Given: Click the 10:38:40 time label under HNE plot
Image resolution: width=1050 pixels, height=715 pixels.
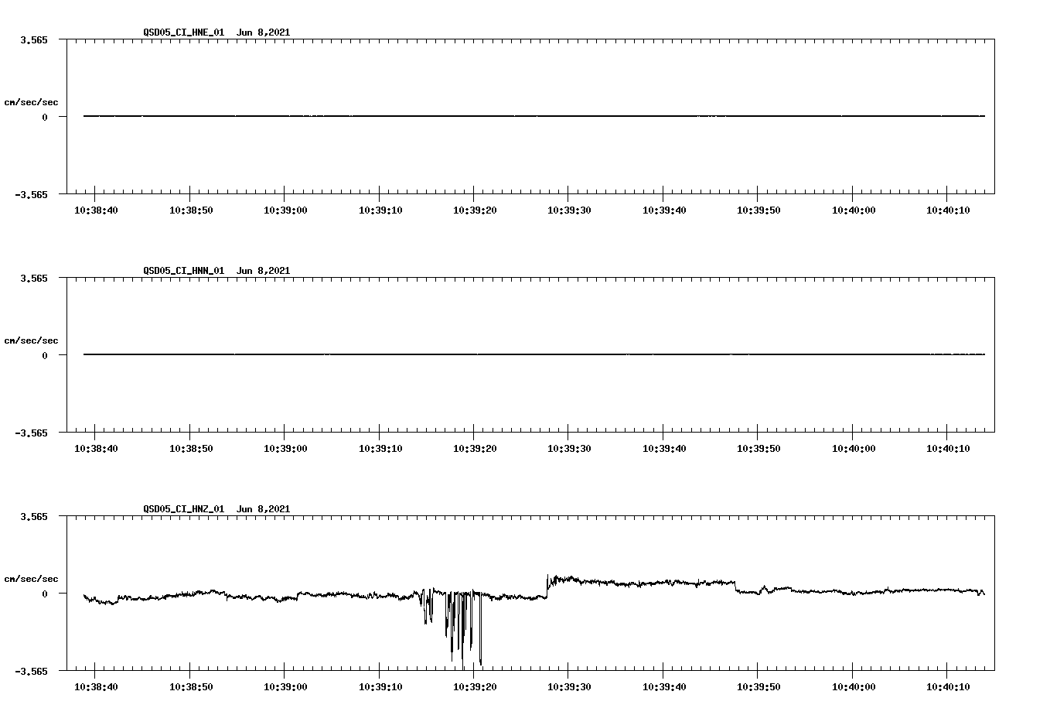Looking at the screenshot, I should pyautogui.click(x=96, y=210).
